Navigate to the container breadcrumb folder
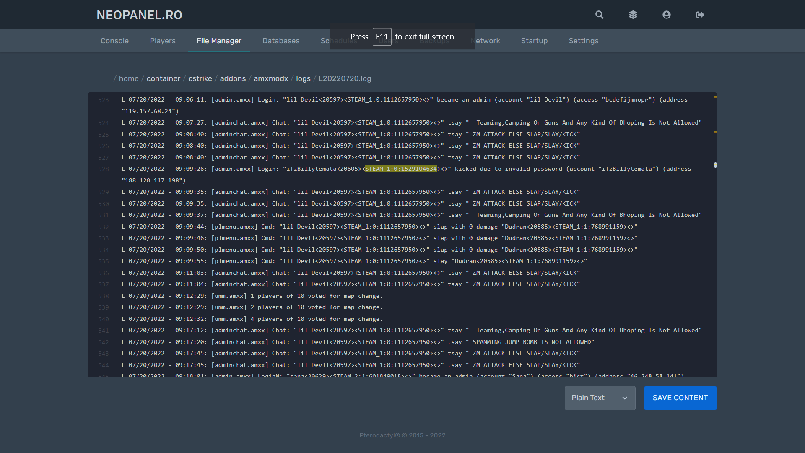 tap(163, 78)
